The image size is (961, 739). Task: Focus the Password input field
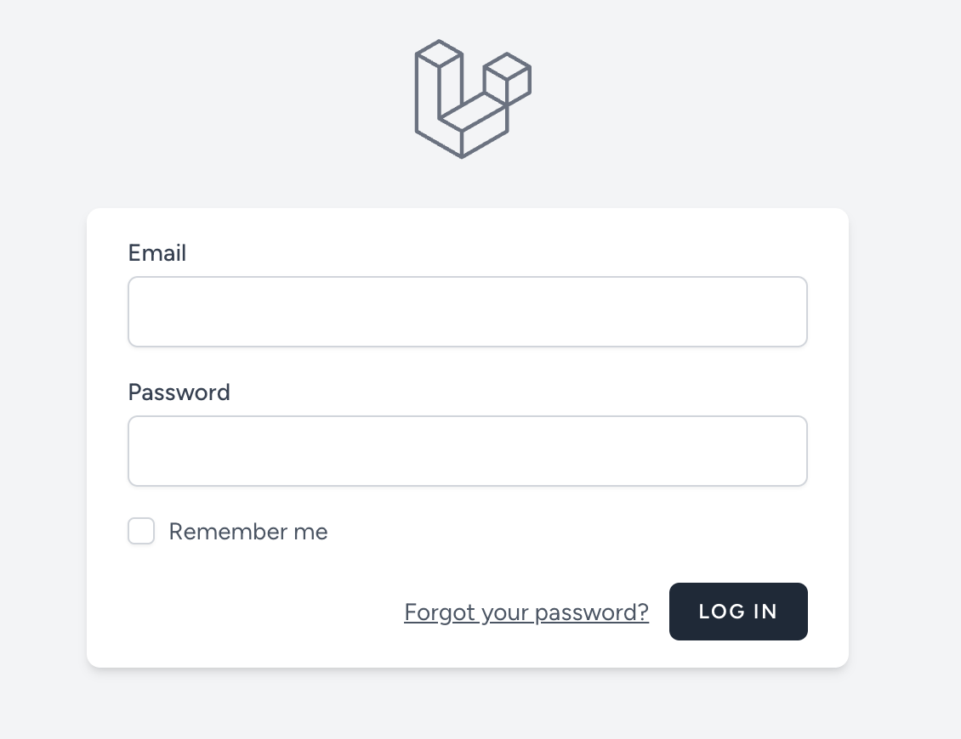click(x=467, y=451)
